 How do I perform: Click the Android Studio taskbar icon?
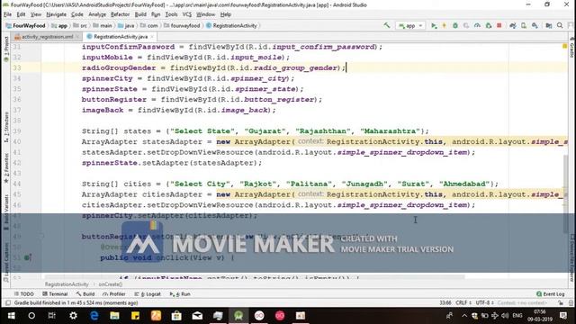[x=238, y=316]
